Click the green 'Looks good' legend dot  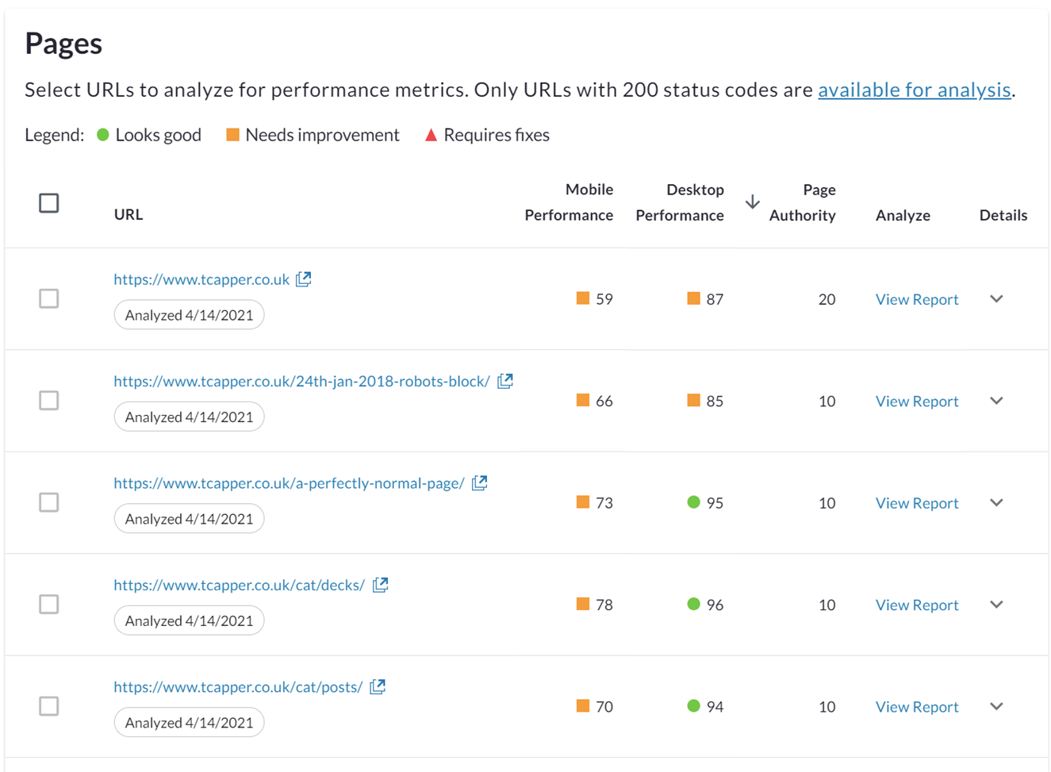pos(103,135)
